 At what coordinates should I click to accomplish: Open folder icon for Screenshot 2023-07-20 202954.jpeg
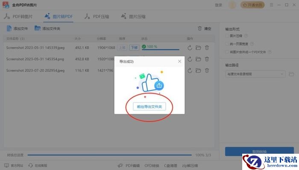pos(198,70)
